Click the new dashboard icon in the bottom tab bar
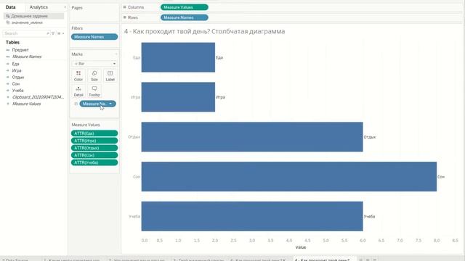465x261 pixels. 368,260
